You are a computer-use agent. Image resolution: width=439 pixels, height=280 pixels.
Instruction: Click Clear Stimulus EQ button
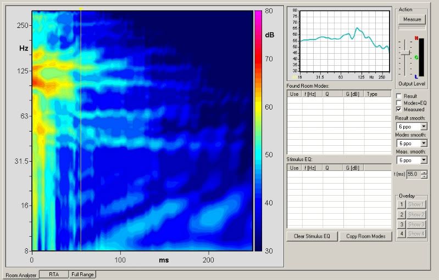(x=312, y=236)
